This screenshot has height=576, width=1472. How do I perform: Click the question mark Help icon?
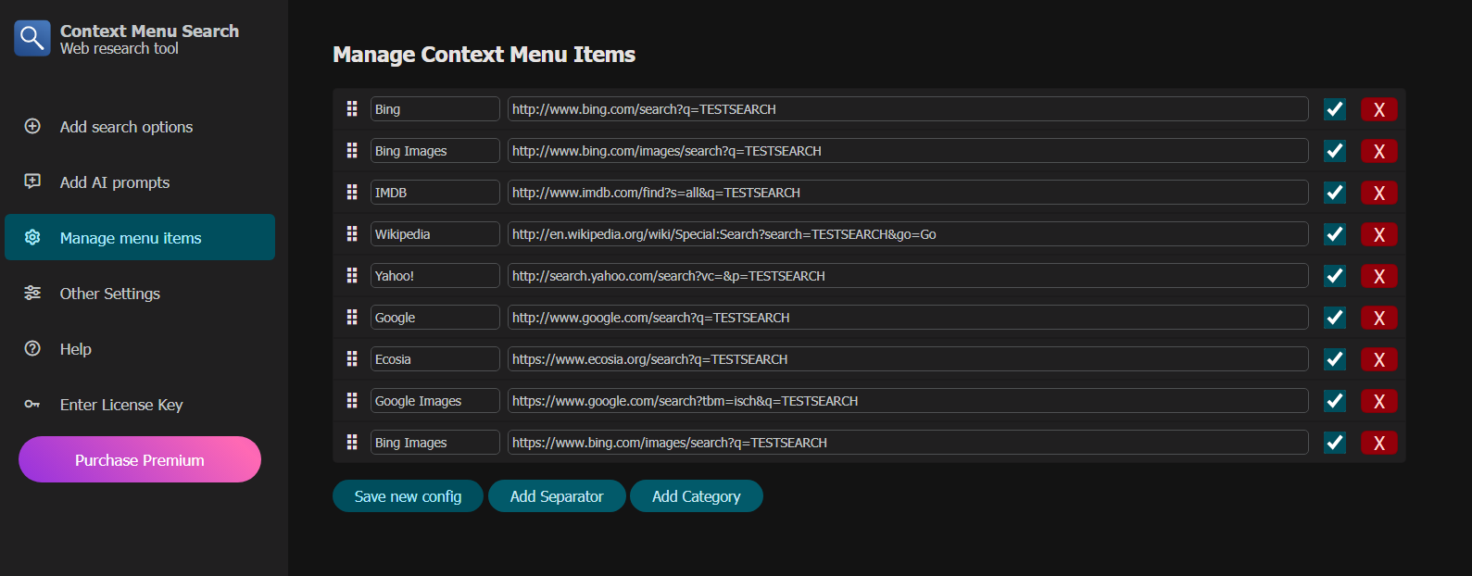coord(32,348)
